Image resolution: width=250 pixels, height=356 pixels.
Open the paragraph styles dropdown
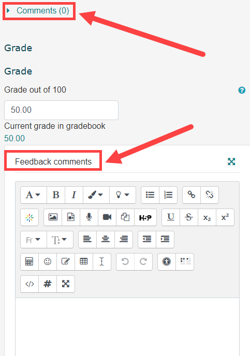(x=33, y=195)
